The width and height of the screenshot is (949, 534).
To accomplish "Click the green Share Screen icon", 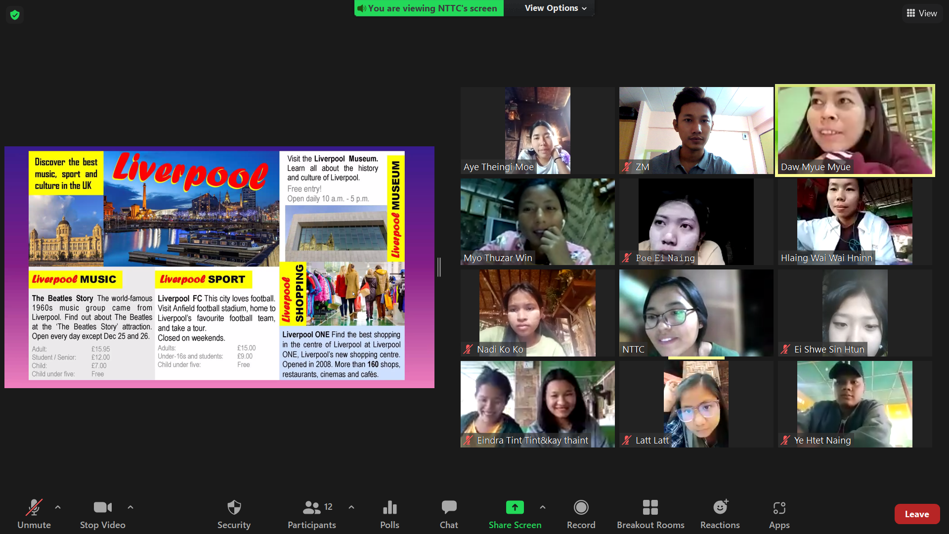I will [x=515, y=507].
